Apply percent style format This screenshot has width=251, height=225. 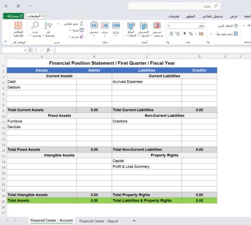191,34
